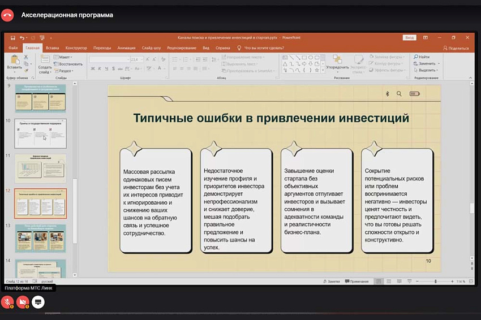Click the red hang-up call icon
This screenshot has width=481, height=320.
click(7, 15)
